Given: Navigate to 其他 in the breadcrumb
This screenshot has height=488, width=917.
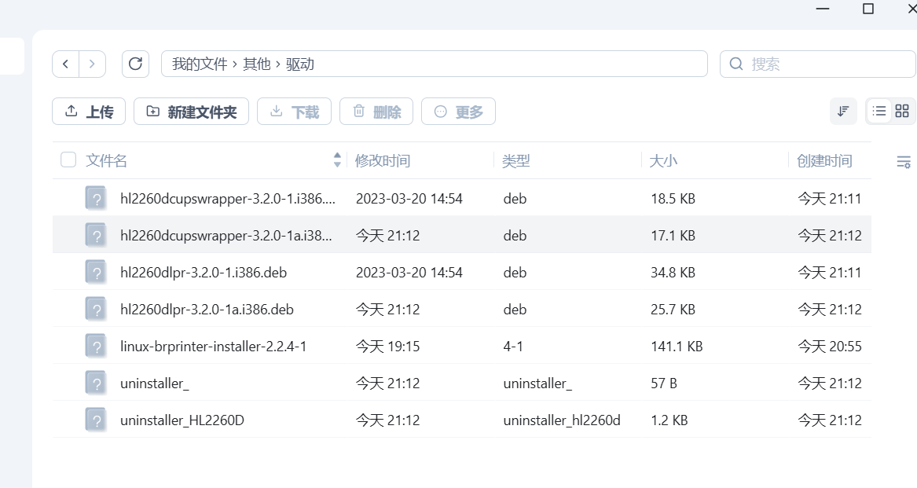Looking at the screenshot, I should click(x=257, y=64).
